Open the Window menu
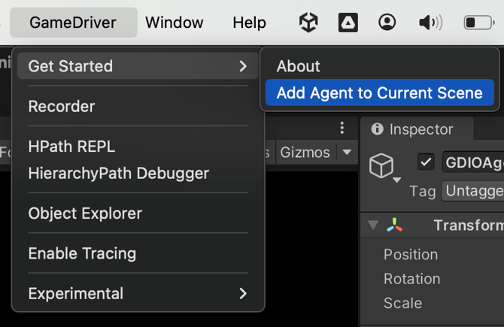Screen dimensions: 504x327 (x=175, y=23)
